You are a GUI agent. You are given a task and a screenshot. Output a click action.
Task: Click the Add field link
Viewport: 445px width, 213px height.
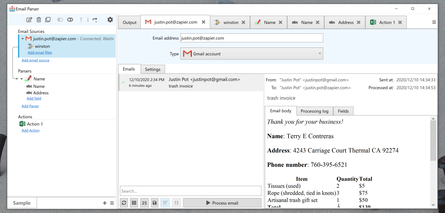tap(34, 99)
